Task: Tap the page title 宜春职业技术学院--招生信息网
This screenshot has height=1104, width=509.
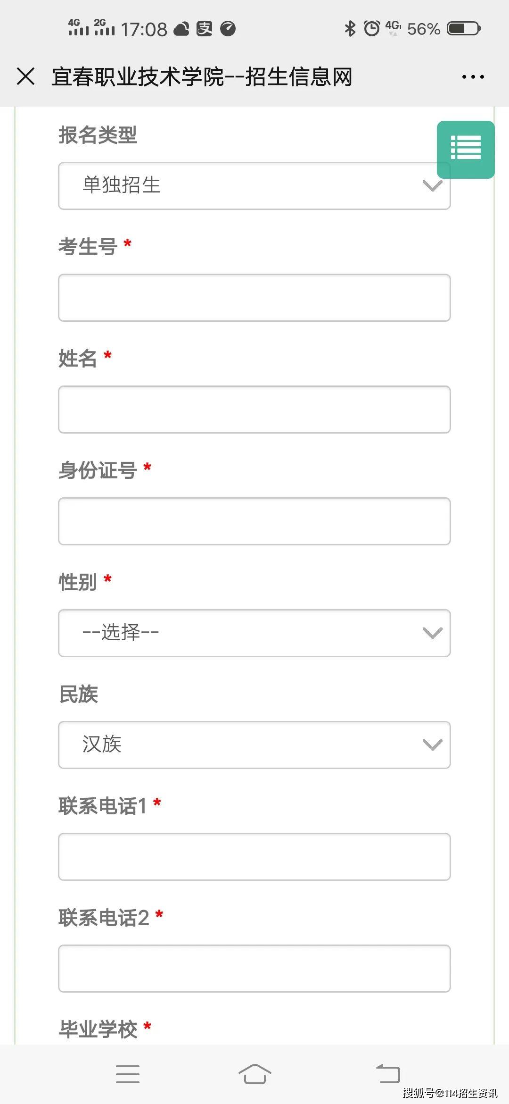Action: pyautogui.click(x=202, y=76)
